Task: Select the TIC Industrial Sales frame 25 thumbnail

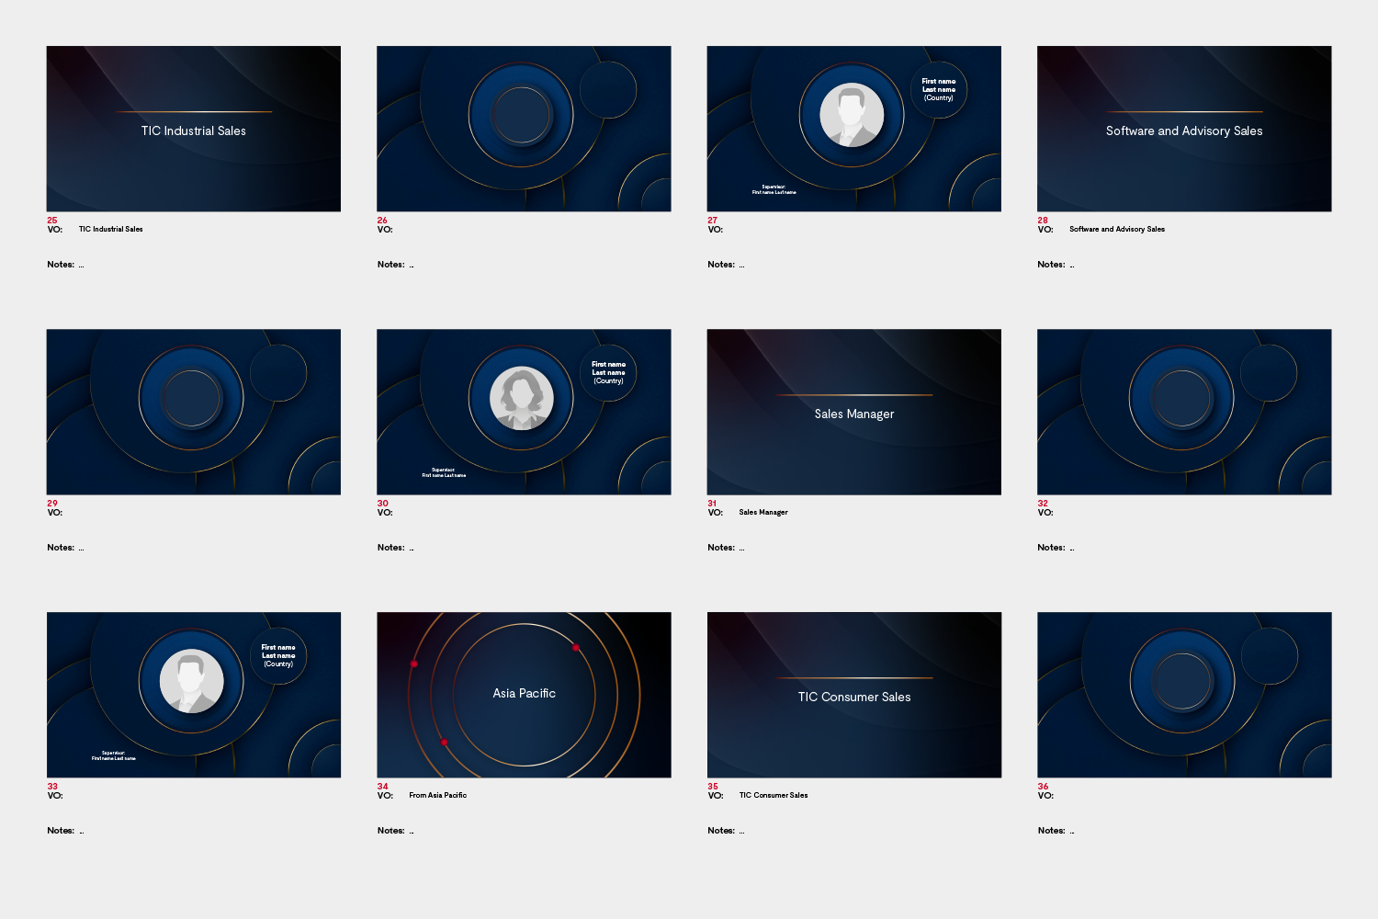Action: (194, 129)
